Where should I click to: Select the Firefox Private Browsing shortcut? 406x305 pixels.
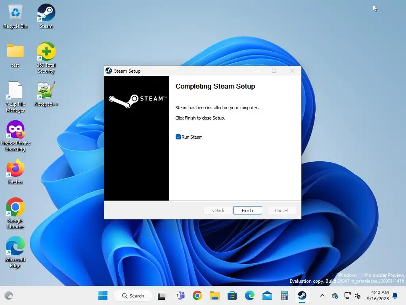pos(15,136)
